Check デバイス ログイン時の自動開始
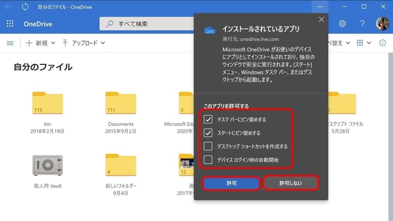Screen dimensions: 393x221 coord(208,160)
